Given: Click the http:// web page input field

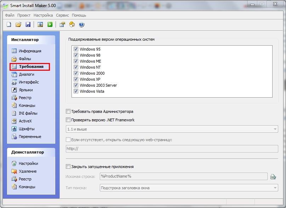Looking at the screenshot, I should click(172, 149).
